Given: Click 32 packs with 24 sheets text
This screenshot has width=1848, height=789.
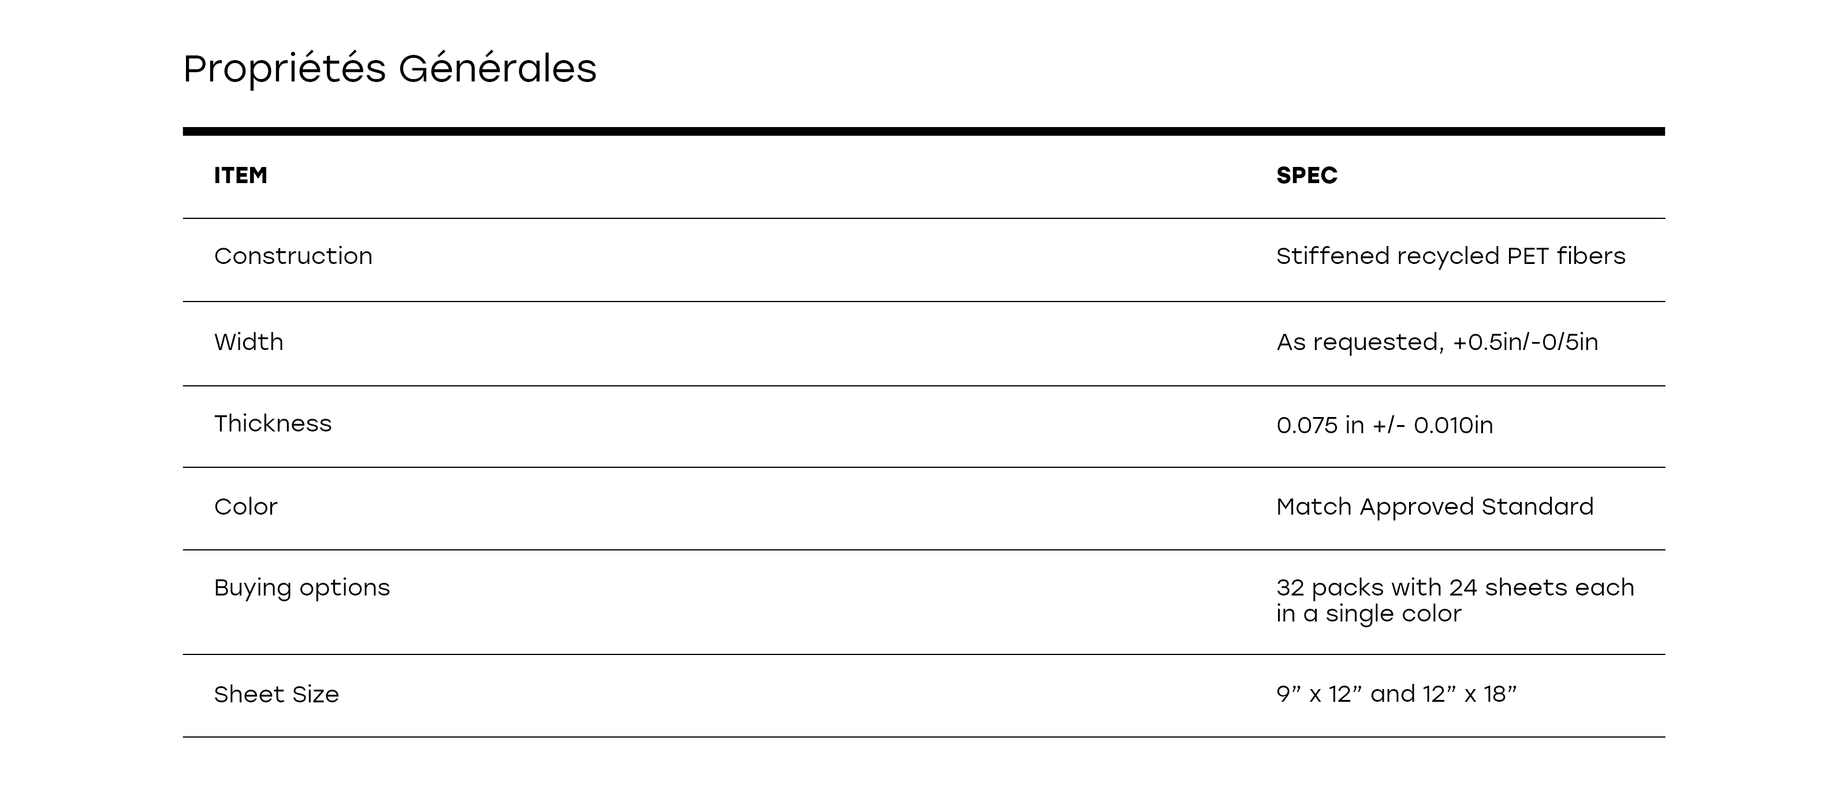Looking at the screenshot, I should [1454, 588].
